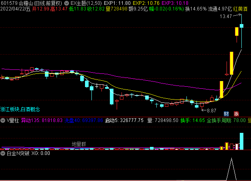Click the turnover rate 换14.65%

(x=196, y=9)
